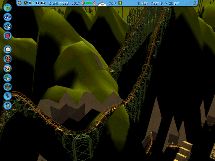Click the sun icon next to the pause button
This screenshot has width=215, height=161.
click(x=26, y=3)
